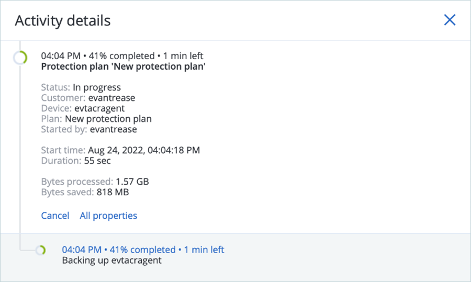The image size is (471, 282).
Task: Click the backup sub-activity progress spinner icon
Action: [x=40, y=250]
